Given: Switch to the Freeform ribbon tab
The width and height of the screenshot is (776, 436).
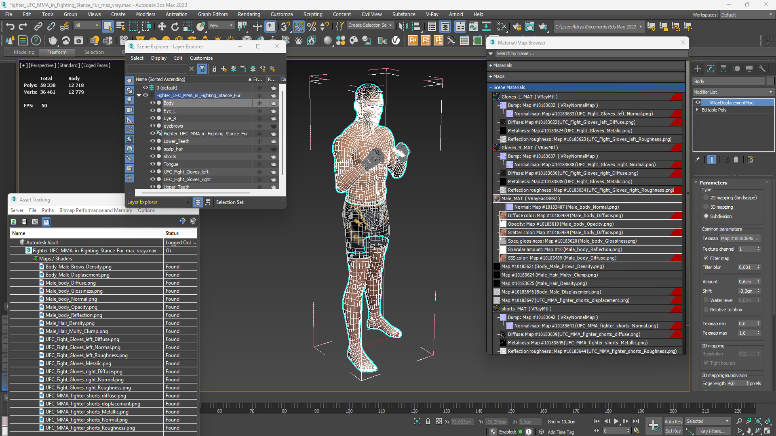Looking at the screenshot, I should (x=57, y=52).
